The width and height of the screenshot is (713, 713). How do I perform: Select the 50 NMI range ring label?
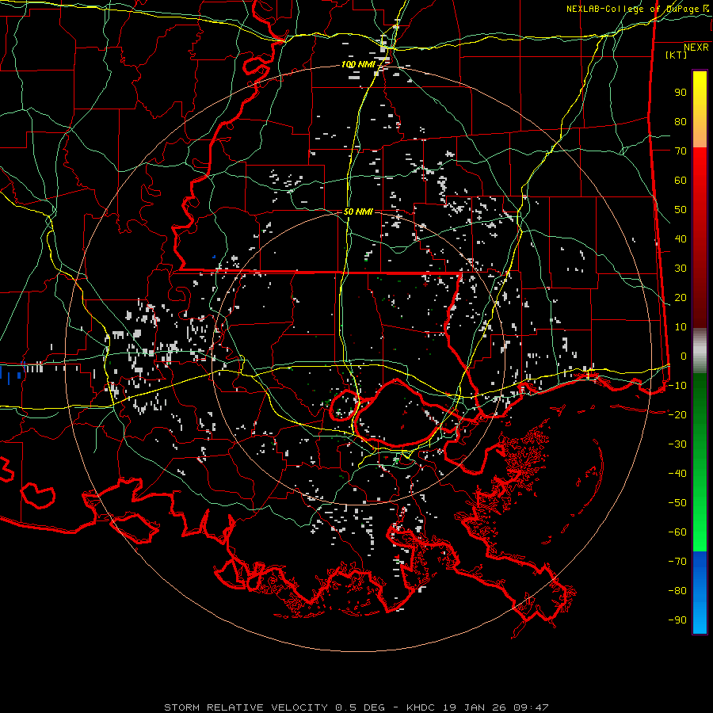click(x=358, y=212)
